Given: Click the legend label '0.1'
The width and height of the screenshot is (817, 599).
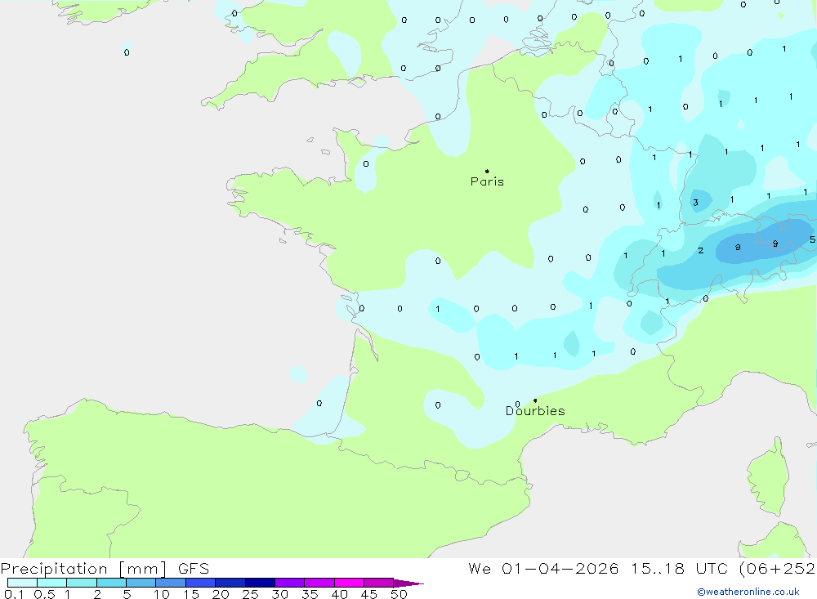Looking at the screenshot, I should (x=14, y=594).
